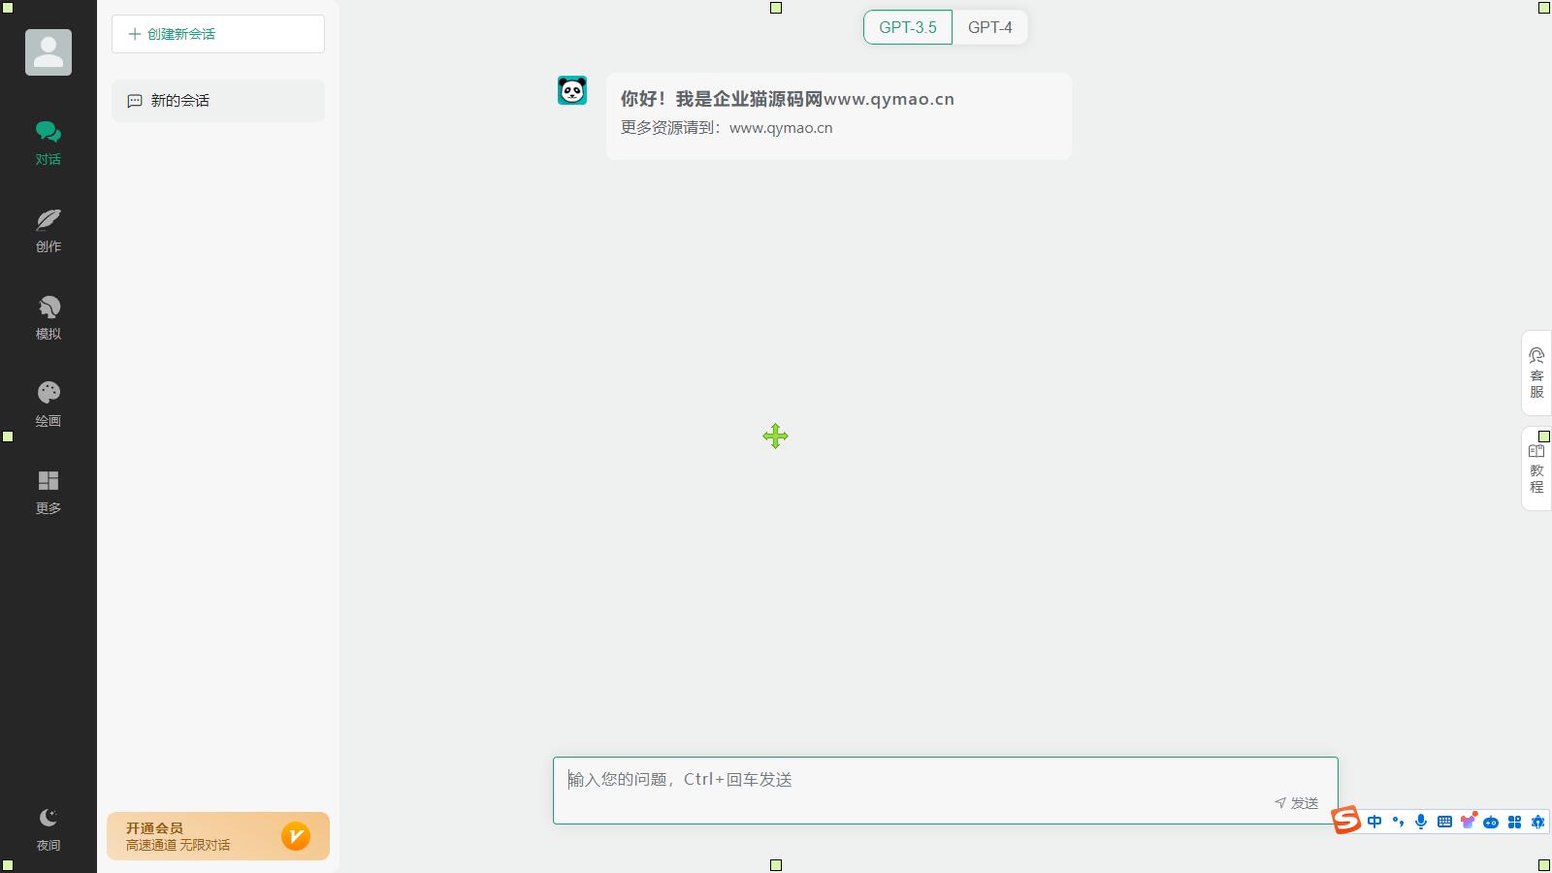Click the 你好！我是企业猫源码网 greeting text
The height and width of the screenshot is (873, 1552).
pyautogui.click(x=788, y=99)
